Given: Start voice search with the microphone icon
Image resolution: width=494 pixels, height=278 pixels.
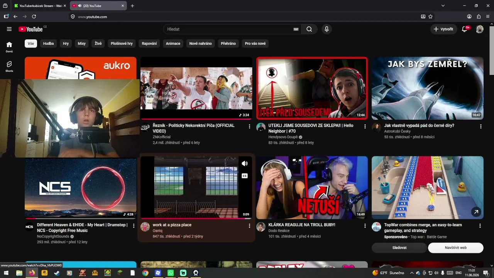Looking at the screenshot, I should click(327, 29).
